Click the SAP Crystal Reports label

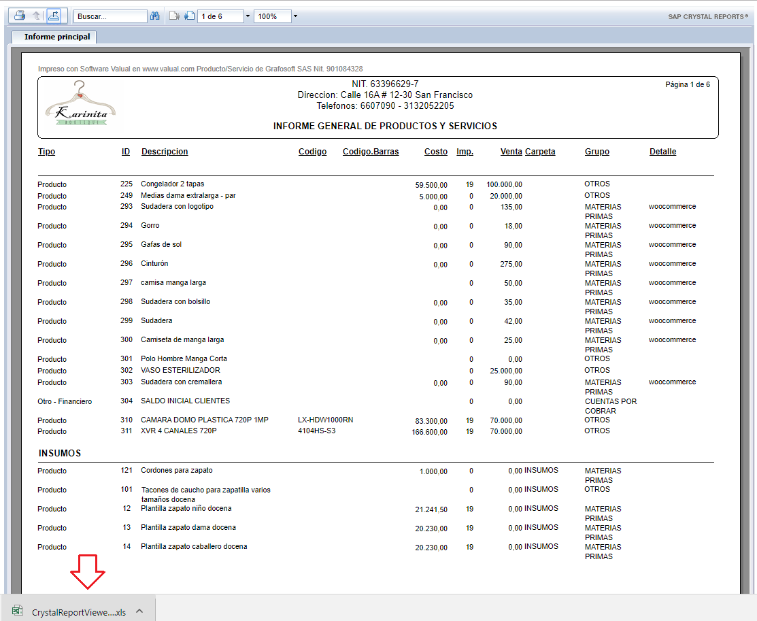707,16
